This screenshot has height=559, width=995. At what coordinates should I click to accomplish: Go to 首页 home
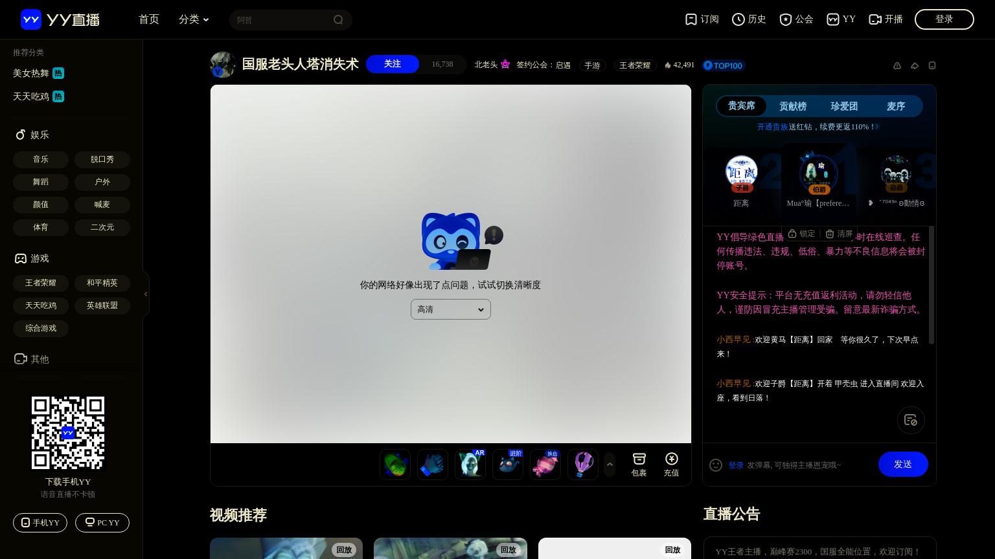pyautogui.click(x=149, y=19)
